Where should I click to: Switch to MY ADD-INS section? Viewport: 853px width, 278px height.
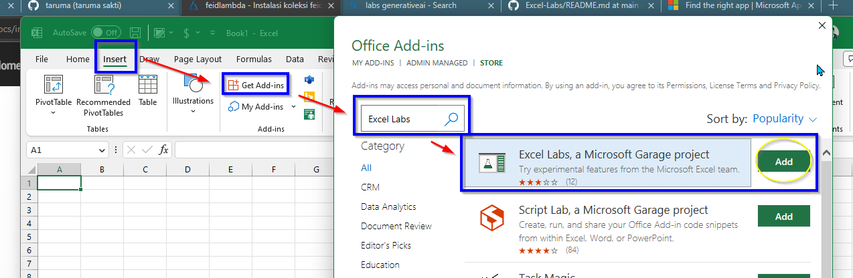tap(372, 63)
